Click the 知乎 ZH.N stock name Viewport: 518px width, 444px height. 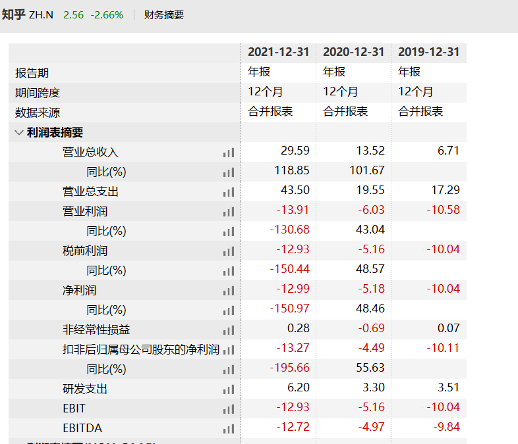(28, 15)
